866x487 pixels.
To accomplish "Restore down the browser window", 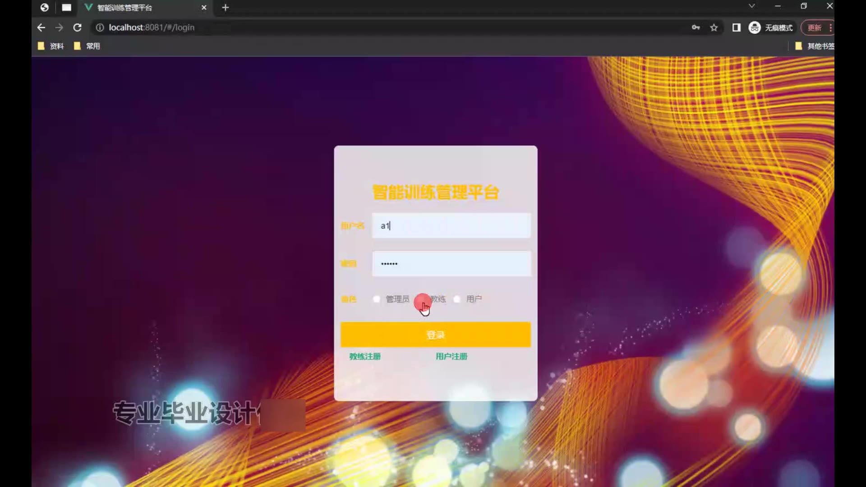I will [804, 6].
